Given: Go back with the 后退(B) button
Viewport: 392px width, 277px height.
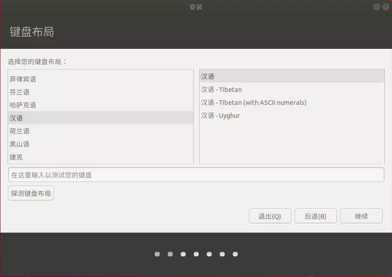Looking at the screenshot, I should click(315, 216).
